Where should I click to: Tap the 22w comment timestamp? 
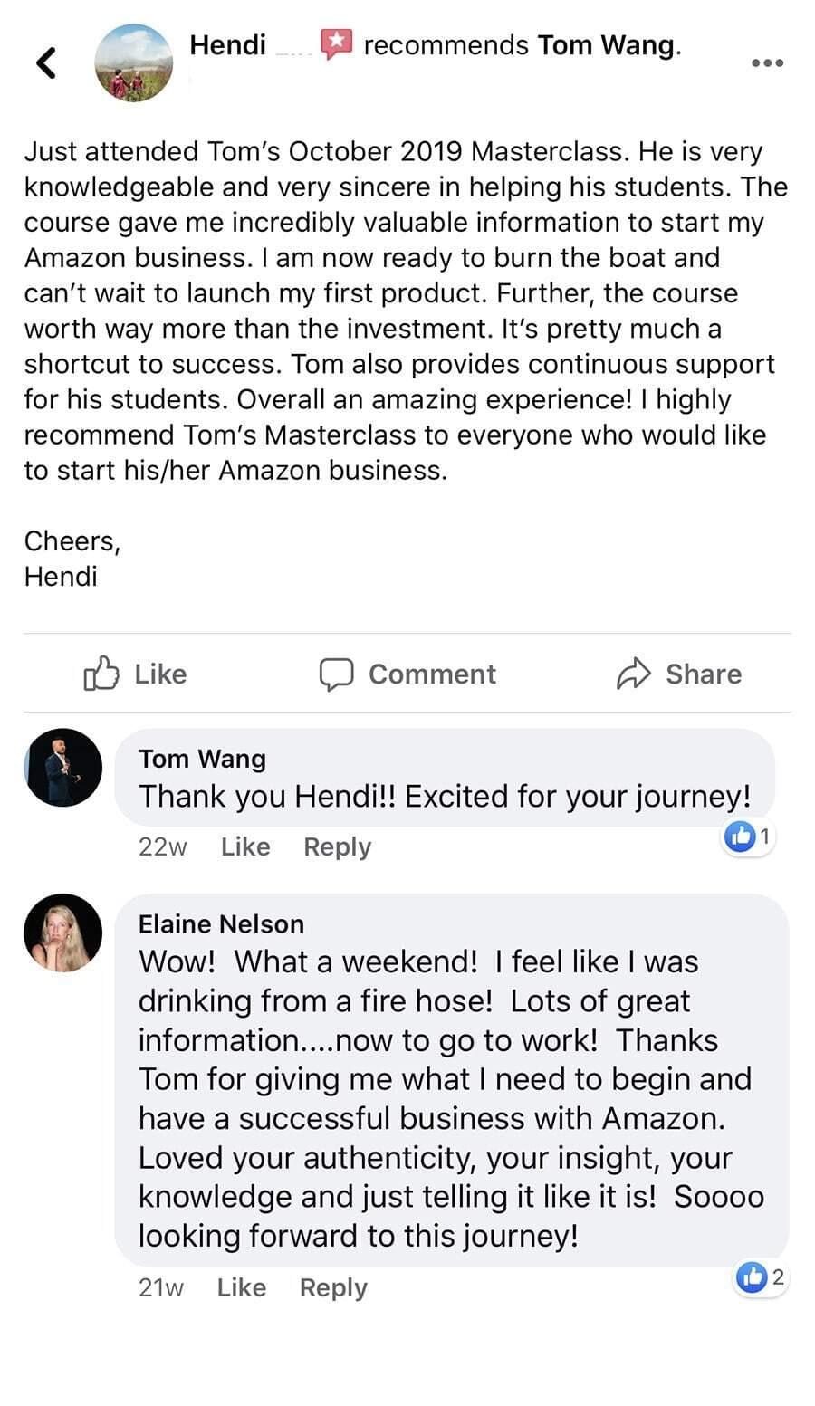click(162, 846)
